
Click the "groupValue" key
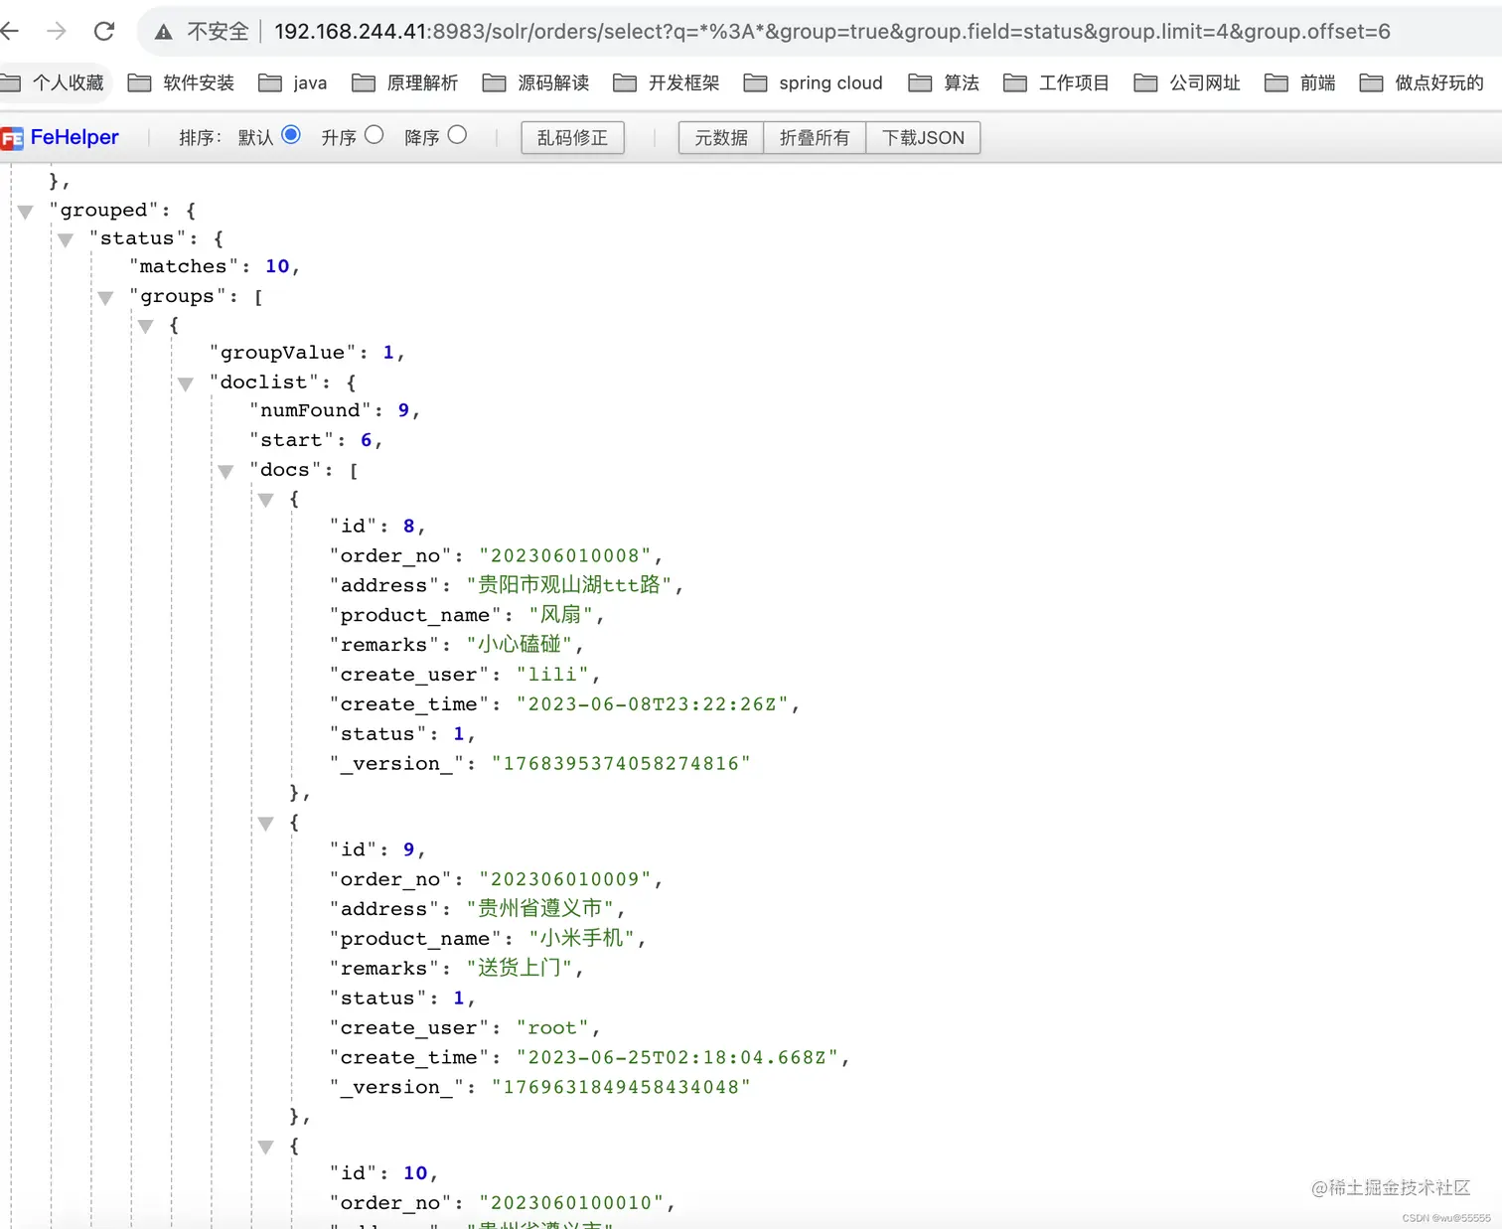click(x=282, y=353)
